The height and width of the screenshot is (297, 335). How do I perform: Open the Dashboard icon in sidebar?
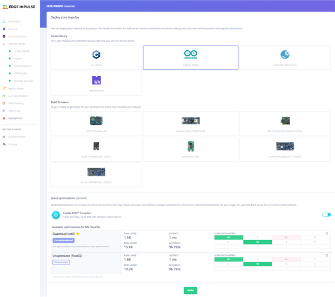(x=4, y=22)
